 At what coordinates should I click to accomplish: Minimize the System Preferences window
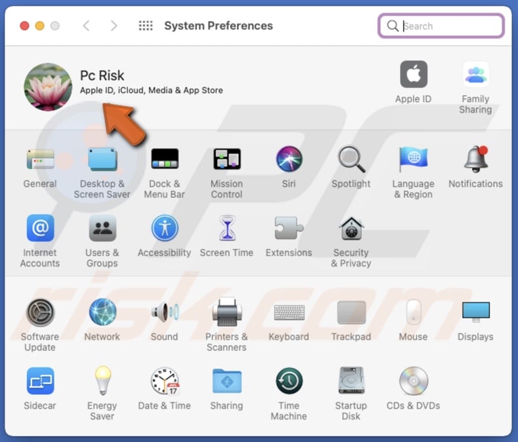pyautogui.click(x=39, y=26)
